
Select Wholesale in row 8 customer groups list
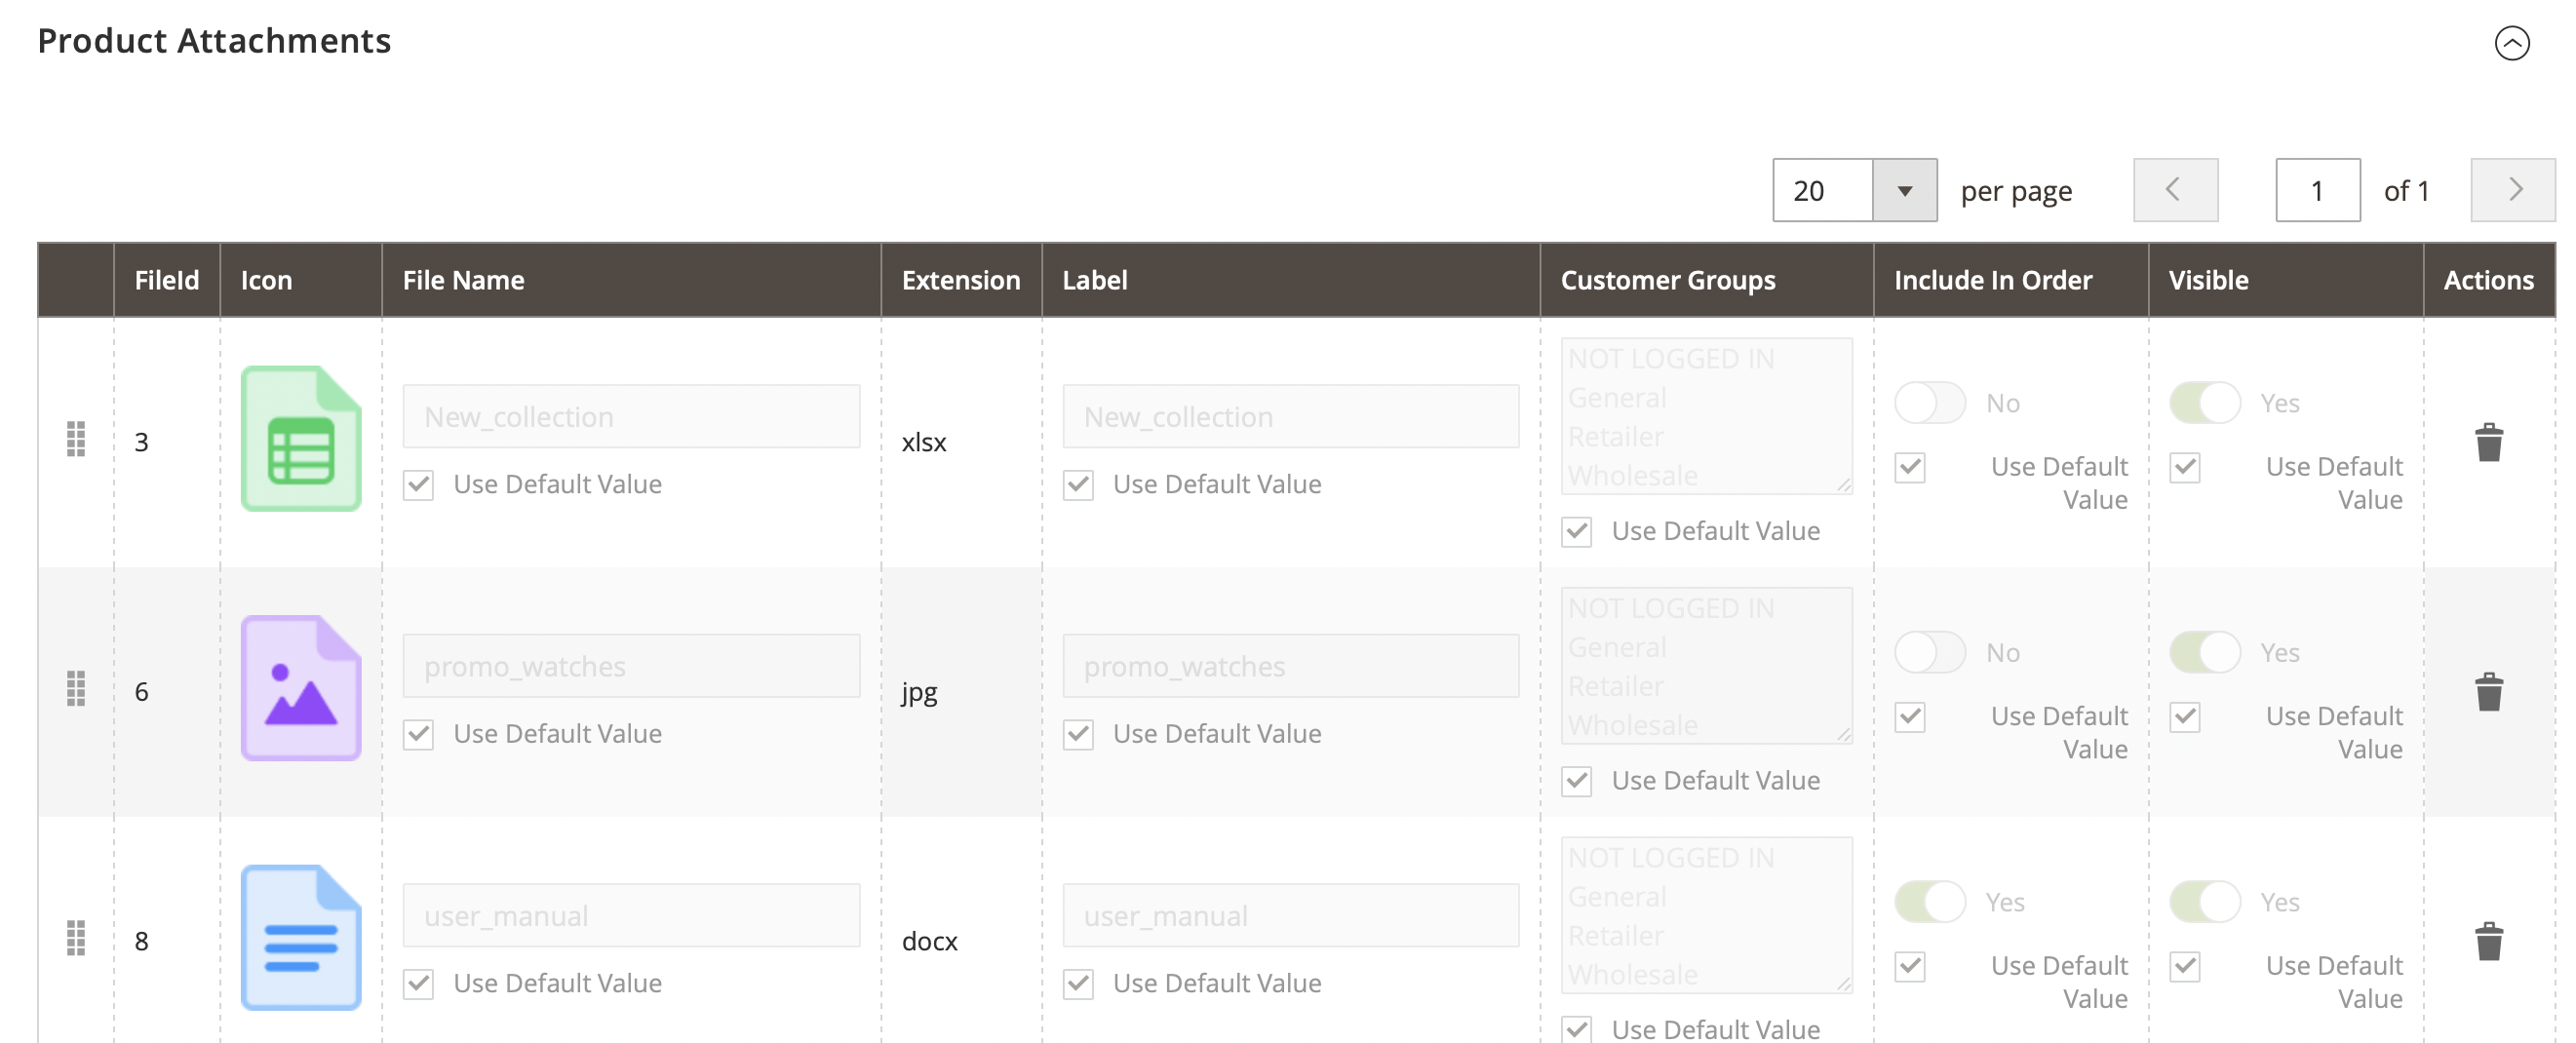[x=1633, y=975]
